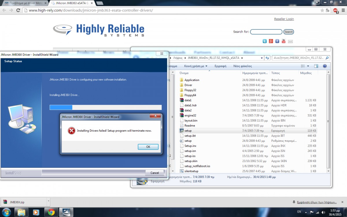Click the Explorer help question mark icon
The width and height of the screenshot is (347, 217).
(x=325, y=66)
